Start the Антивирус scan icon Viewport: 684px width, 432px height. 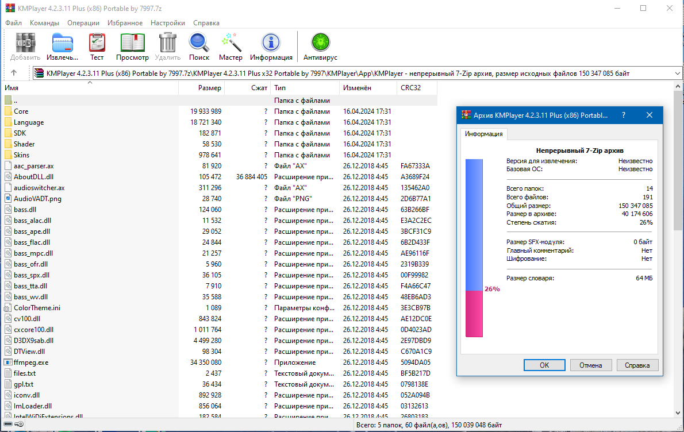(320, 43)
